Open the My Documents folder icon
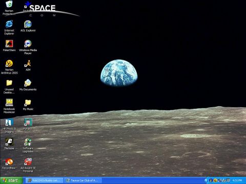Viewport: 246px width, 184px height. [x=28, y=83]
